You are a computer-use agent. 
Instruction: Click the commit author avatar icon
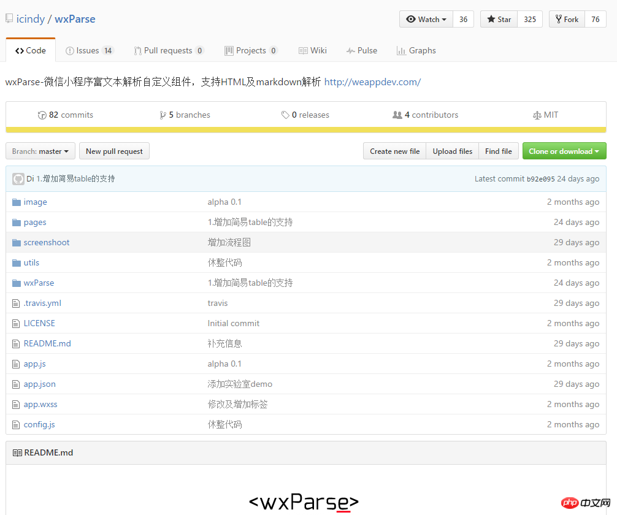18,179
